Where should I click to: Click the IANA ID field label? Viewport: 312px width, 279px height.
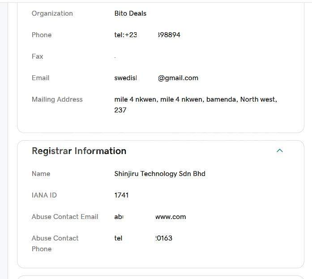coord(44,195)
